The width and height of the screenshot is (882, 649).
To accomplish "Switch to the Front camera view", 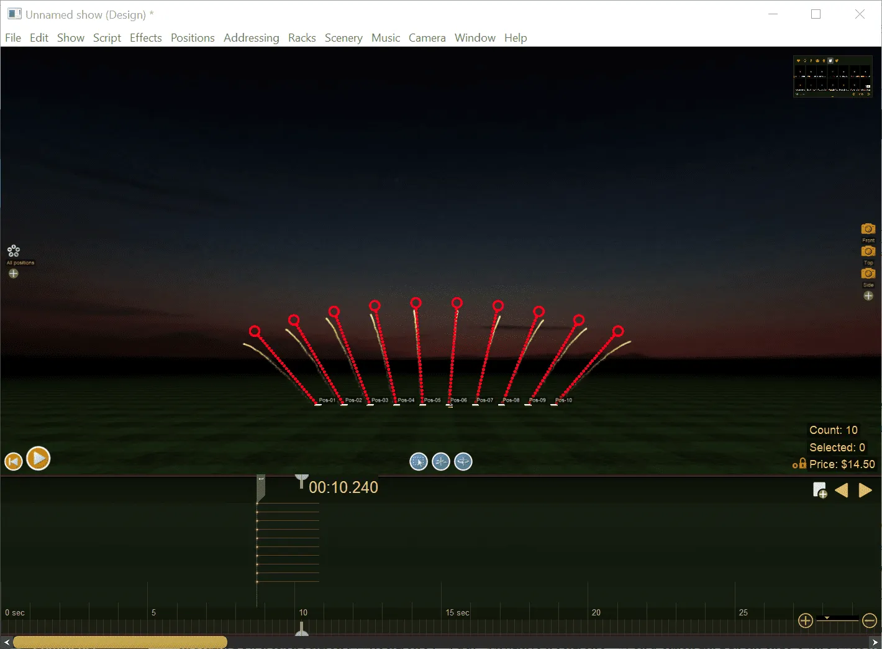I will [868, 229].
